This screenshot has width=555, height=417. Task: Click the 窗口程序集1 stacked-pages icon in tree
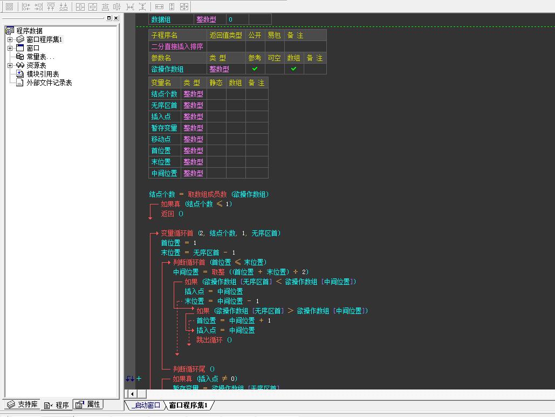(x=20, y=39)
